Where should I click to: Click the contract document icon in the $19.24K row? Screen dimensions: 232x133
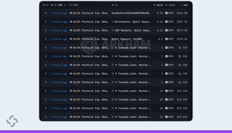113,91
